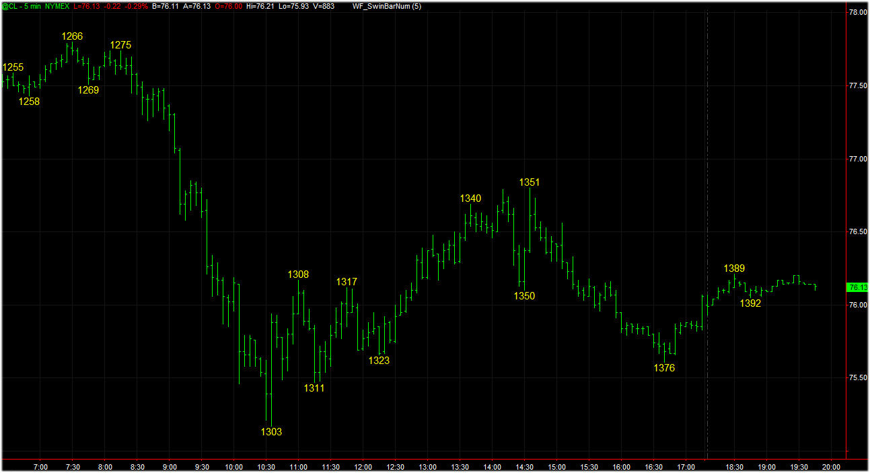Viewport: 870px width, 473px height.
Task: Click swing high label 1317
Action: (x=347, y=282)
